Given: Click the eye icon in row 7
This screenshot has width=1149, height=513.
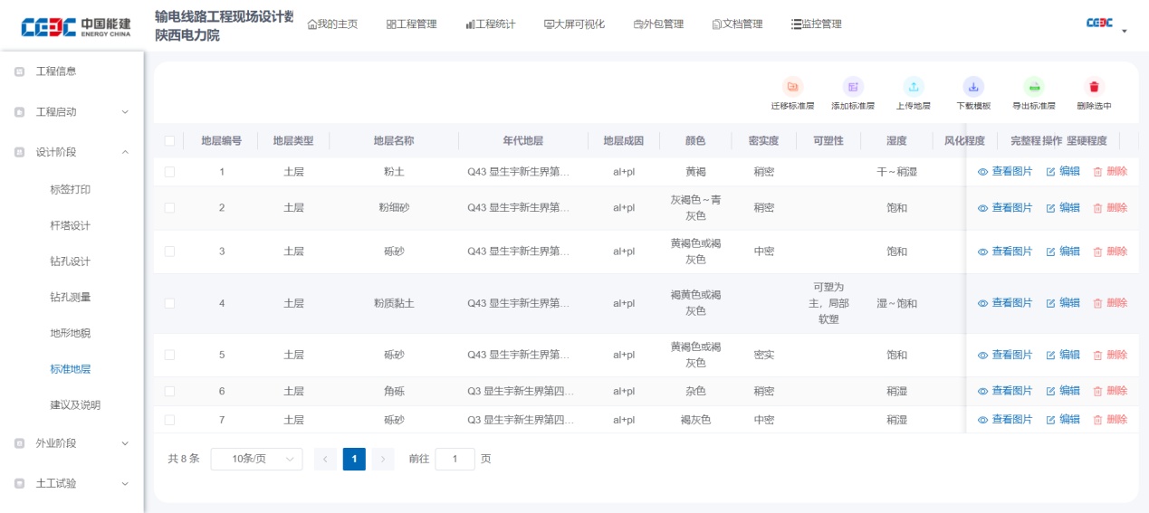Looking at the screenshot, I should click(982, 420).
